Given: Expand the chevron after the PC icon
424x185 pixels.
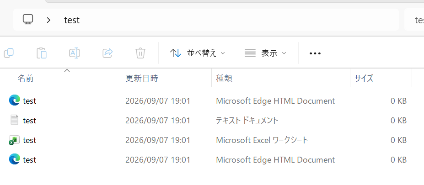Looking at the screenshot, I should (48, 20).
